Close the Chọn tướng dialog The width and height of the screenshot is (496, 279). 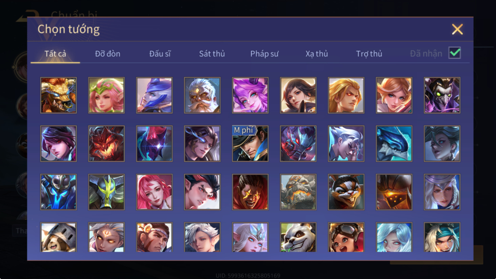click(x=457, y=29)
